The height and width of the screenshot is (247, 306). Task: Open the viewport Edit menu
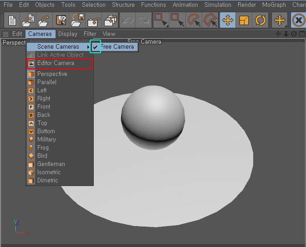tap(17, 34)
